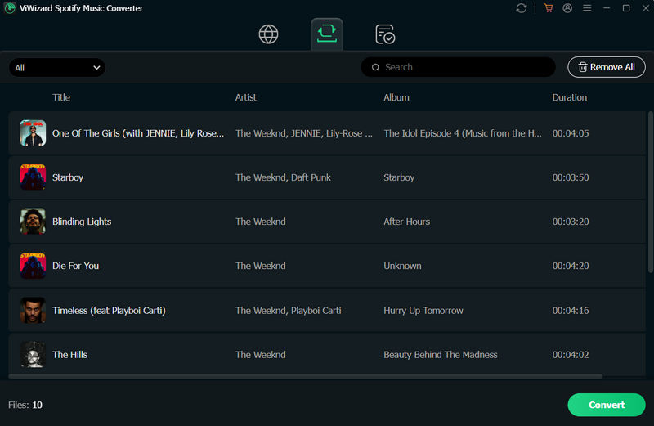This screenshot has width=654, height=426.
Task: Click the horizontal scrollbar below track list
Action: [305, 376]
